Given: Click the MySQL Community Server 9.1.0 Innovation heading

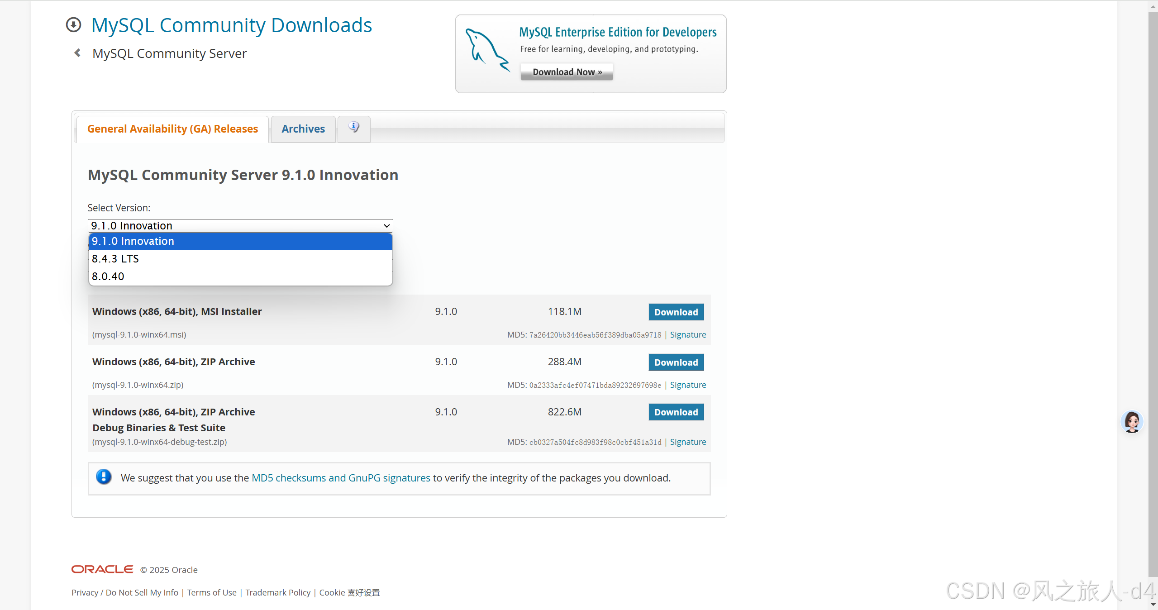Looking at the screenshot, I should pos(243,175).
